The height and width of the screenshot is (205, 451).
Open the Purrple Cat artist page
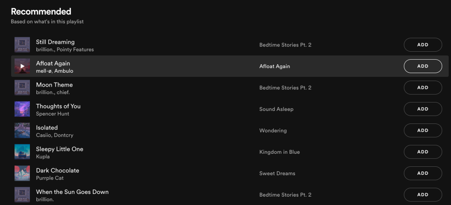pos(50,178)
